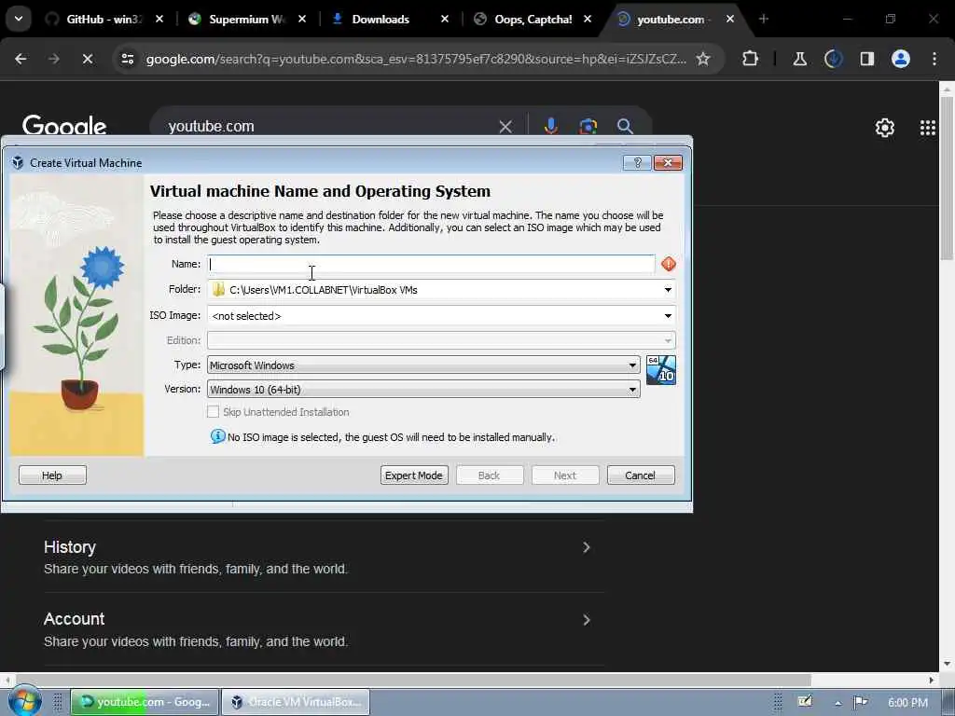Click the site information icon in address bar
This screenshot has height=716, width=955.
[127, 59]
